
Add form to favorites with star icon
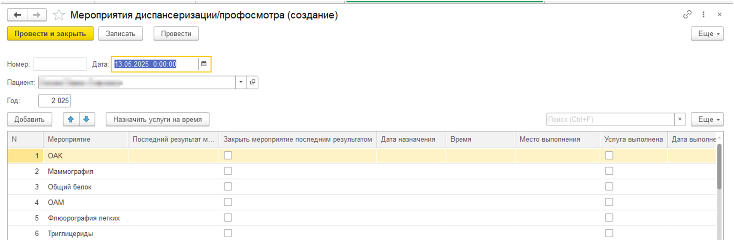[x=59, y=15]
